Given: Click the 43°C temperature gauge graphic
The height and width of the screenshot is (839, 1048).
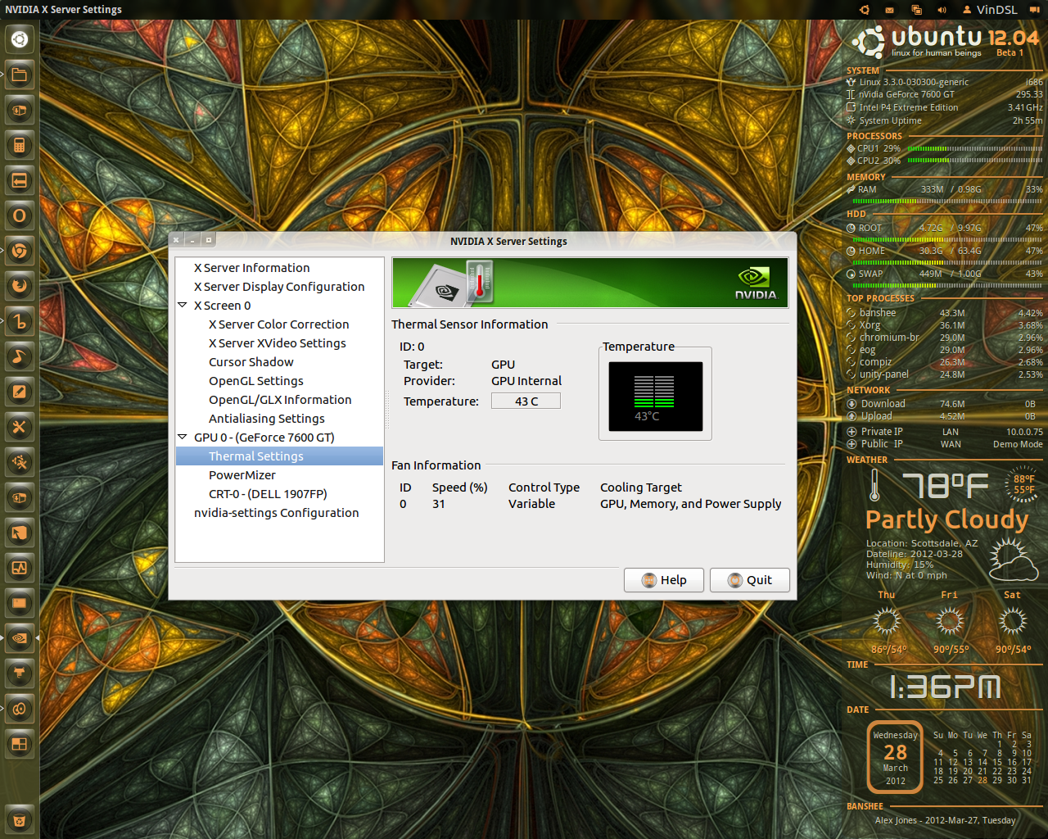Looking at the screenshot, I should coord(655,397).
